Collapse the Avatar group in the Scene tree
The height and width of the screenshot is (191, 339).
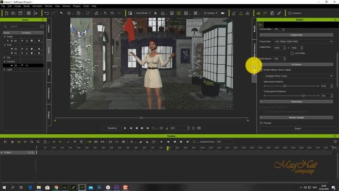point(5,37)
